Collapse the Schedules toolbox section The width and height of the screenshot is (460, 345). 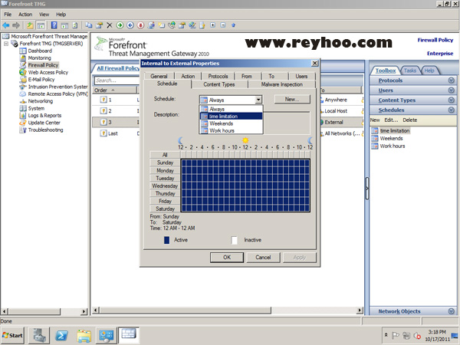(413, 110)
